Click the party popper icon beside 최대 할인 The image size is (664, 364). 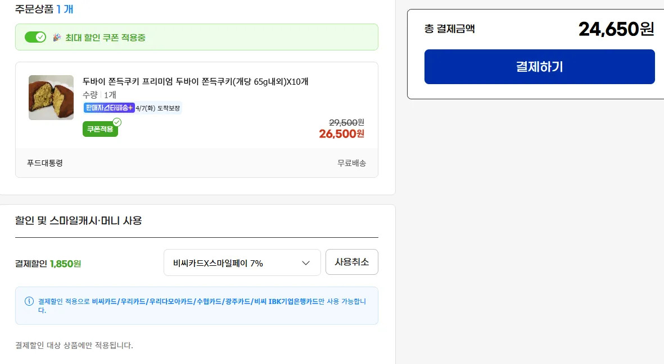tap(57, 38)
